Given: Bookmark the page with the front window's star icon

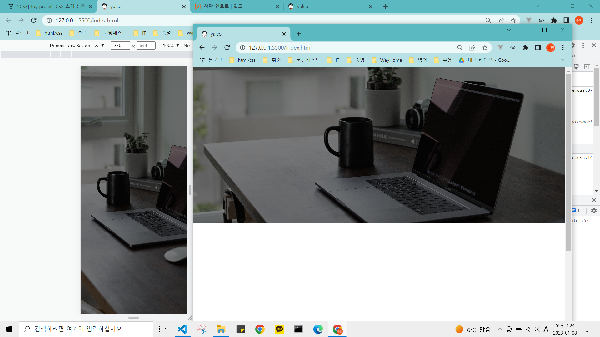Looking at the screenshot, I should (x=485, y=48).
